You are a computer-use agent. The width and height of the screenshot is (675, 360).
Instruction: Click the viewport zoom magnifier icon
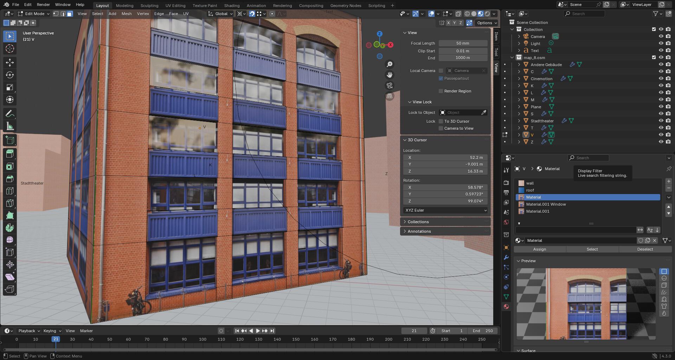tap(390, 64)
